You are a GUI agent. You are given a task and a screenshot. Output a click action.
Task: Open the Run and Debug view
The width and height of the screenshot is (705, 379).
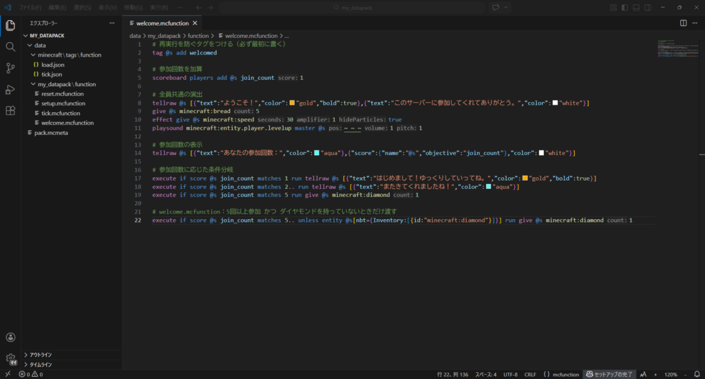[10, 90]
